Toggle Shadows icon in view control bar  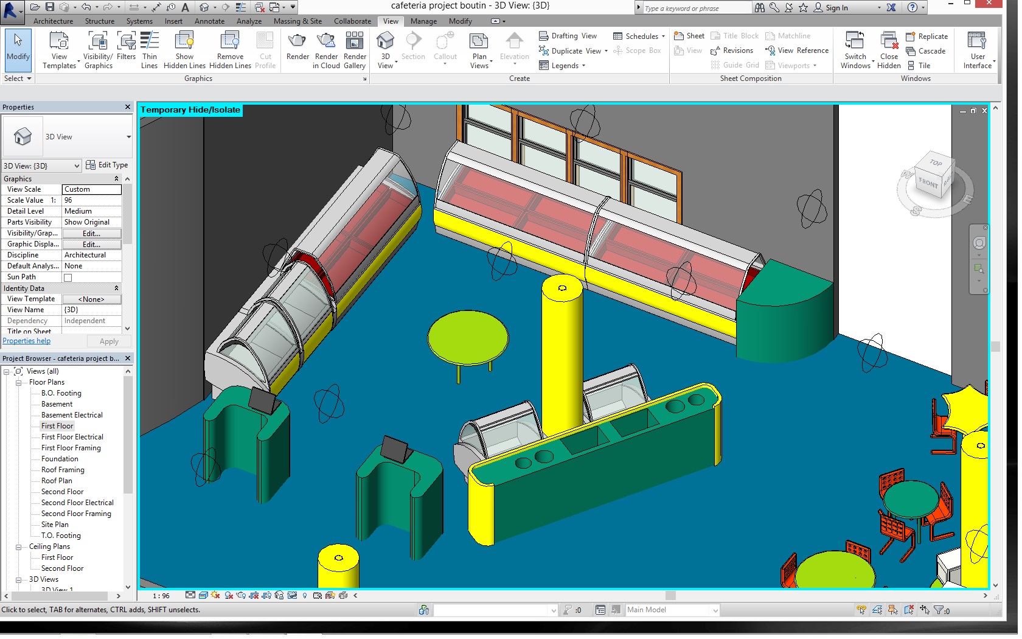coord(229,595)
